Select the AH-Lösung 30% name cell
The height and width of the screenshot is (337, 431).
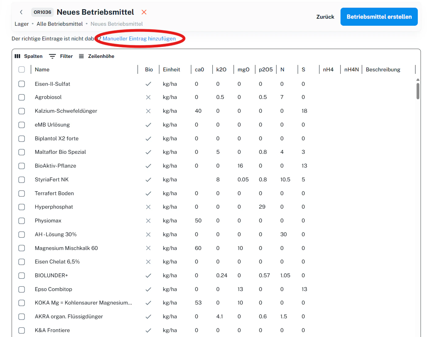coord(56,234)
